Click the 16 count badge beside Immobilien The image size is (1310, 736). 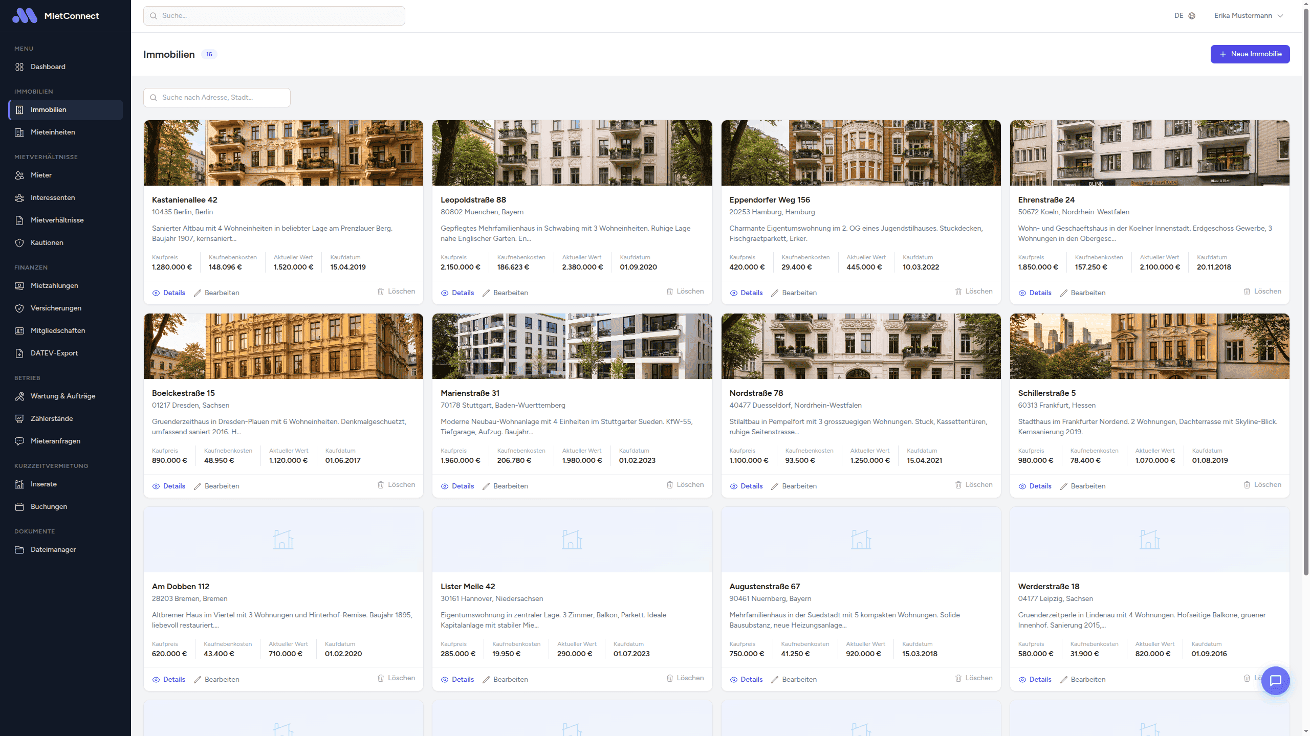click(209, 55)
